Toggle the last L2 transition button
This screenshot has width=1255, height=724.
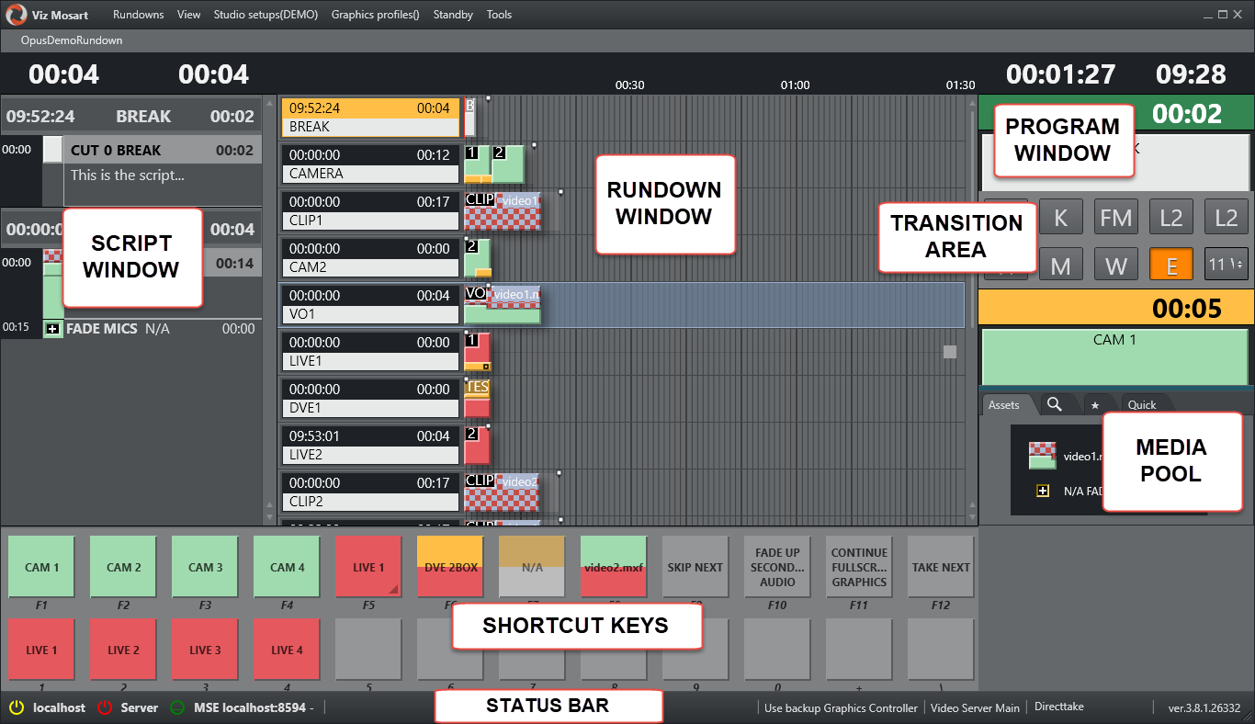pos(1227,218)
